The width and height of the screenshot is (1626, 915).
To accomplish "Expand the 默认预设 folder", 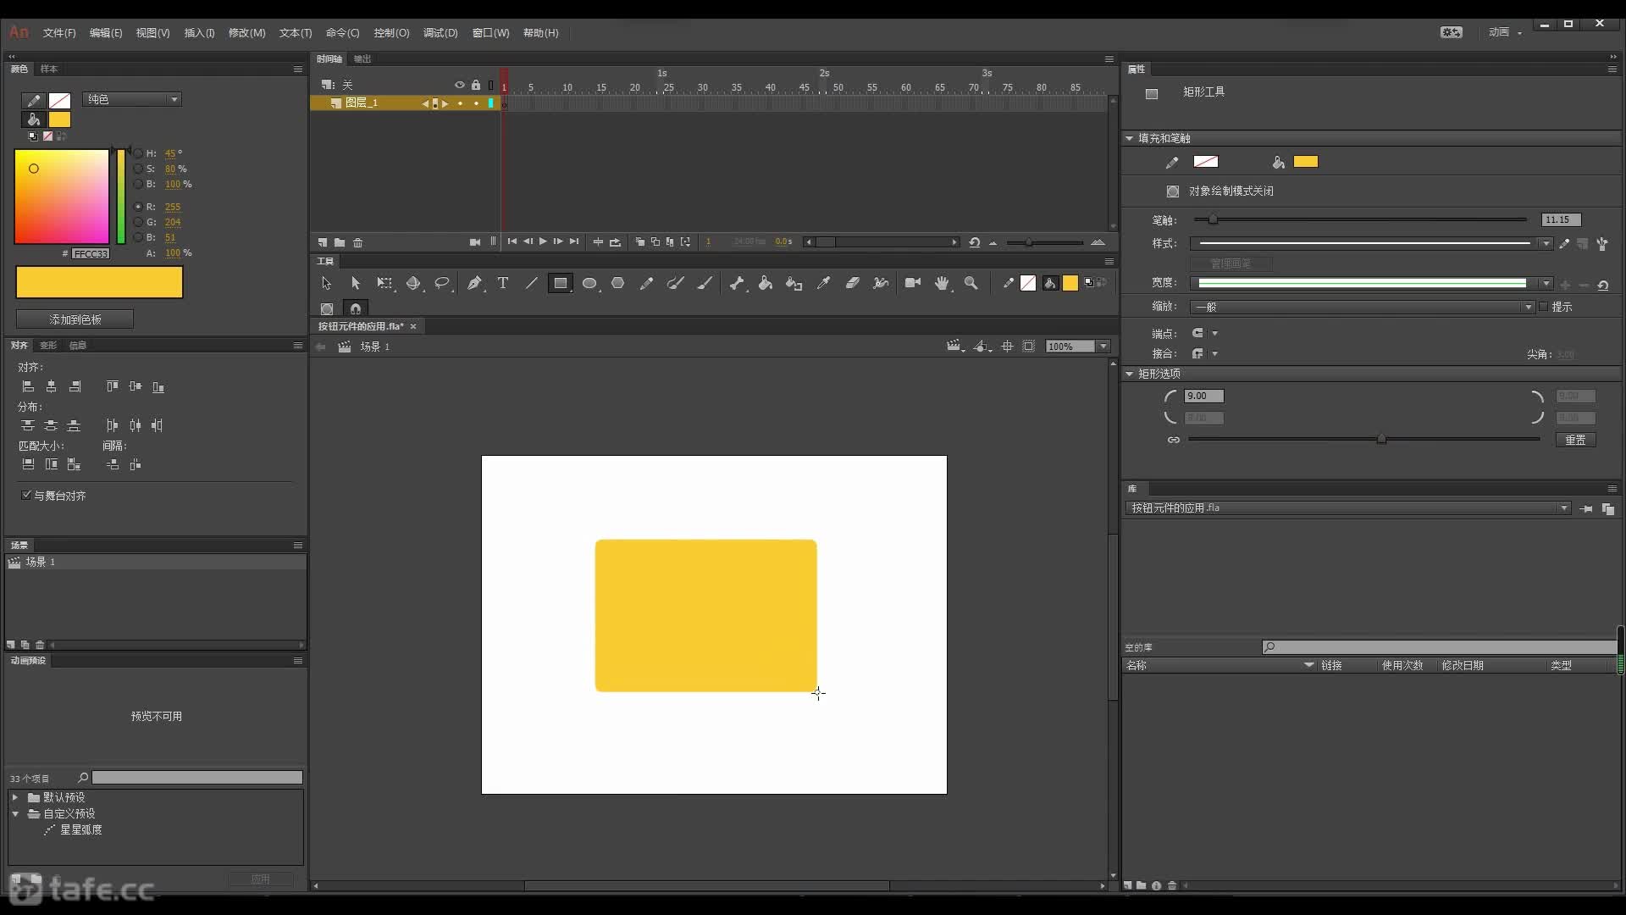I will tap(14, 797).
